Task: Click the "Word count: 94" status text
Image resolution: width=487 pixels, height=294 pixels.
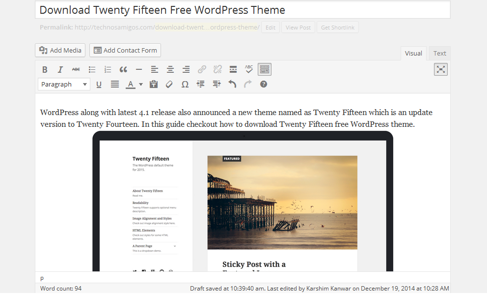Action: coord(61,289)
